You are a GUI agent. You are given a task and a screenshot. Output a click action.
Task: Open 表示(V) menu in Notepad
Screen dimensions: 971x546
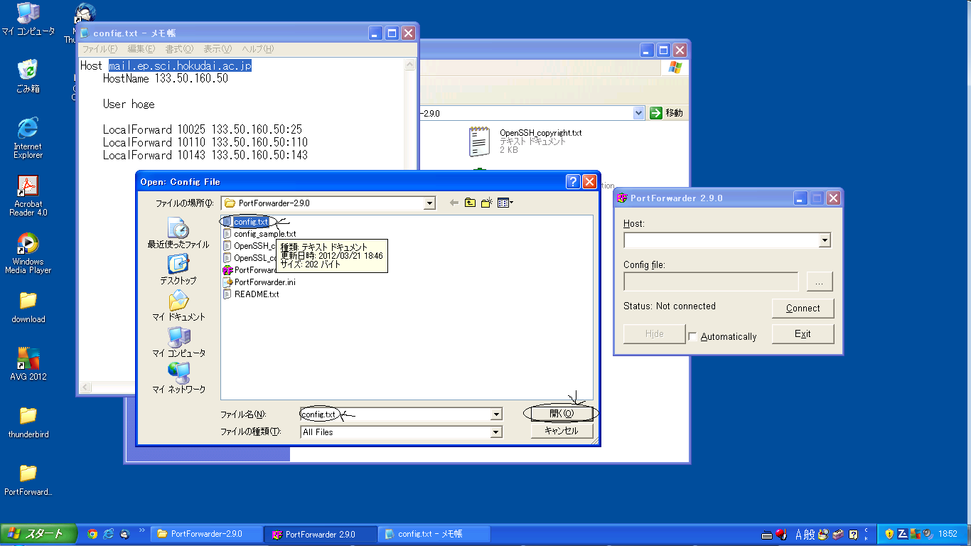click(x=218, y=49)
